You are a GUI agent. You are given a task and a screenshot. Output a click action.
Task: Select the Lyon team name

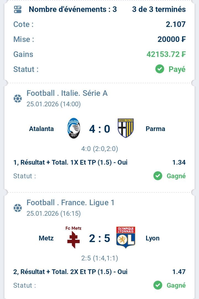pyautogui.click(x=153, y=238)
